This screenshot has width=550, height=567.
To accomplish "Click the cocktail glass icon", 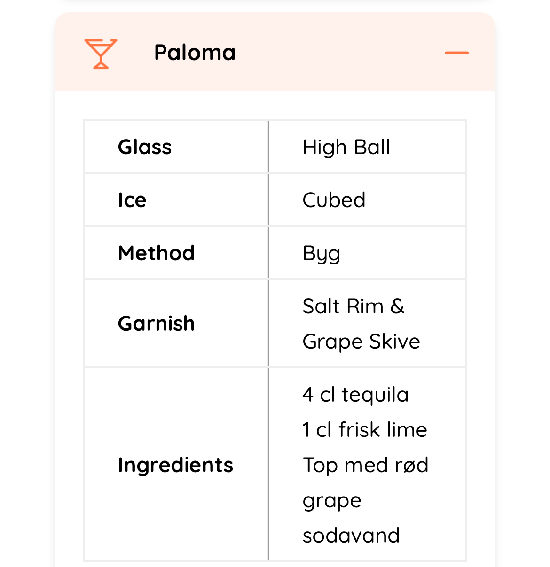I will (100, 54).
